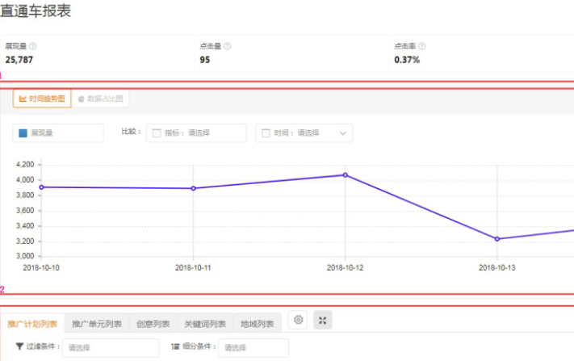
Task: Click the 2018-10-12 data point on chart
Action: (x=345, y=174)
